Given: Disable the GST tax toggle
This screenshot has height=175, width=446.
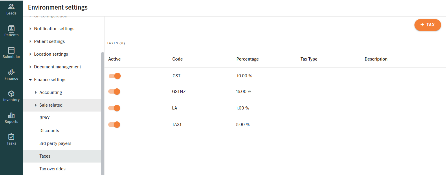Looking at the screenshot, I should [115, 76].
